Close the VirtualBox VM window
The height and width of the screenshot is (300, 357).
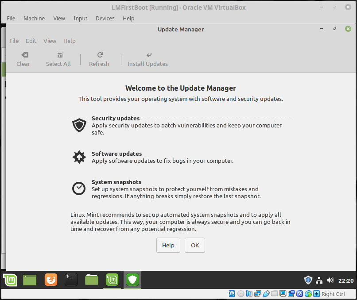click(x=348, y=7)
